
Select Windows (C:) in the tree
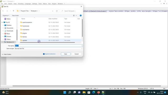click(10, 42)
